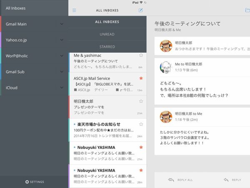Screen dimensions: 250x188
Task: Click the Settings gear icon
Action: (27, 182)
